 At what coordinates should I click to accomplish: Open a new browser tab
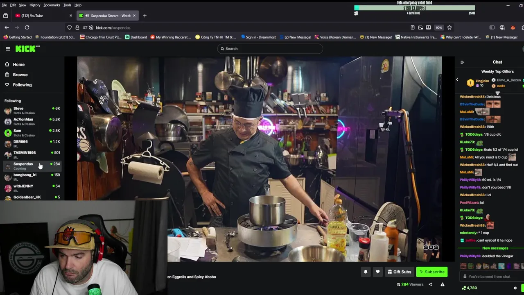[145, 16]
